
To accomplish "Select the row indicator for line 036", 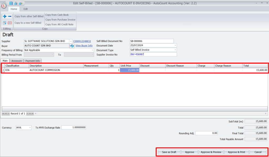I will tap(3, 70).
